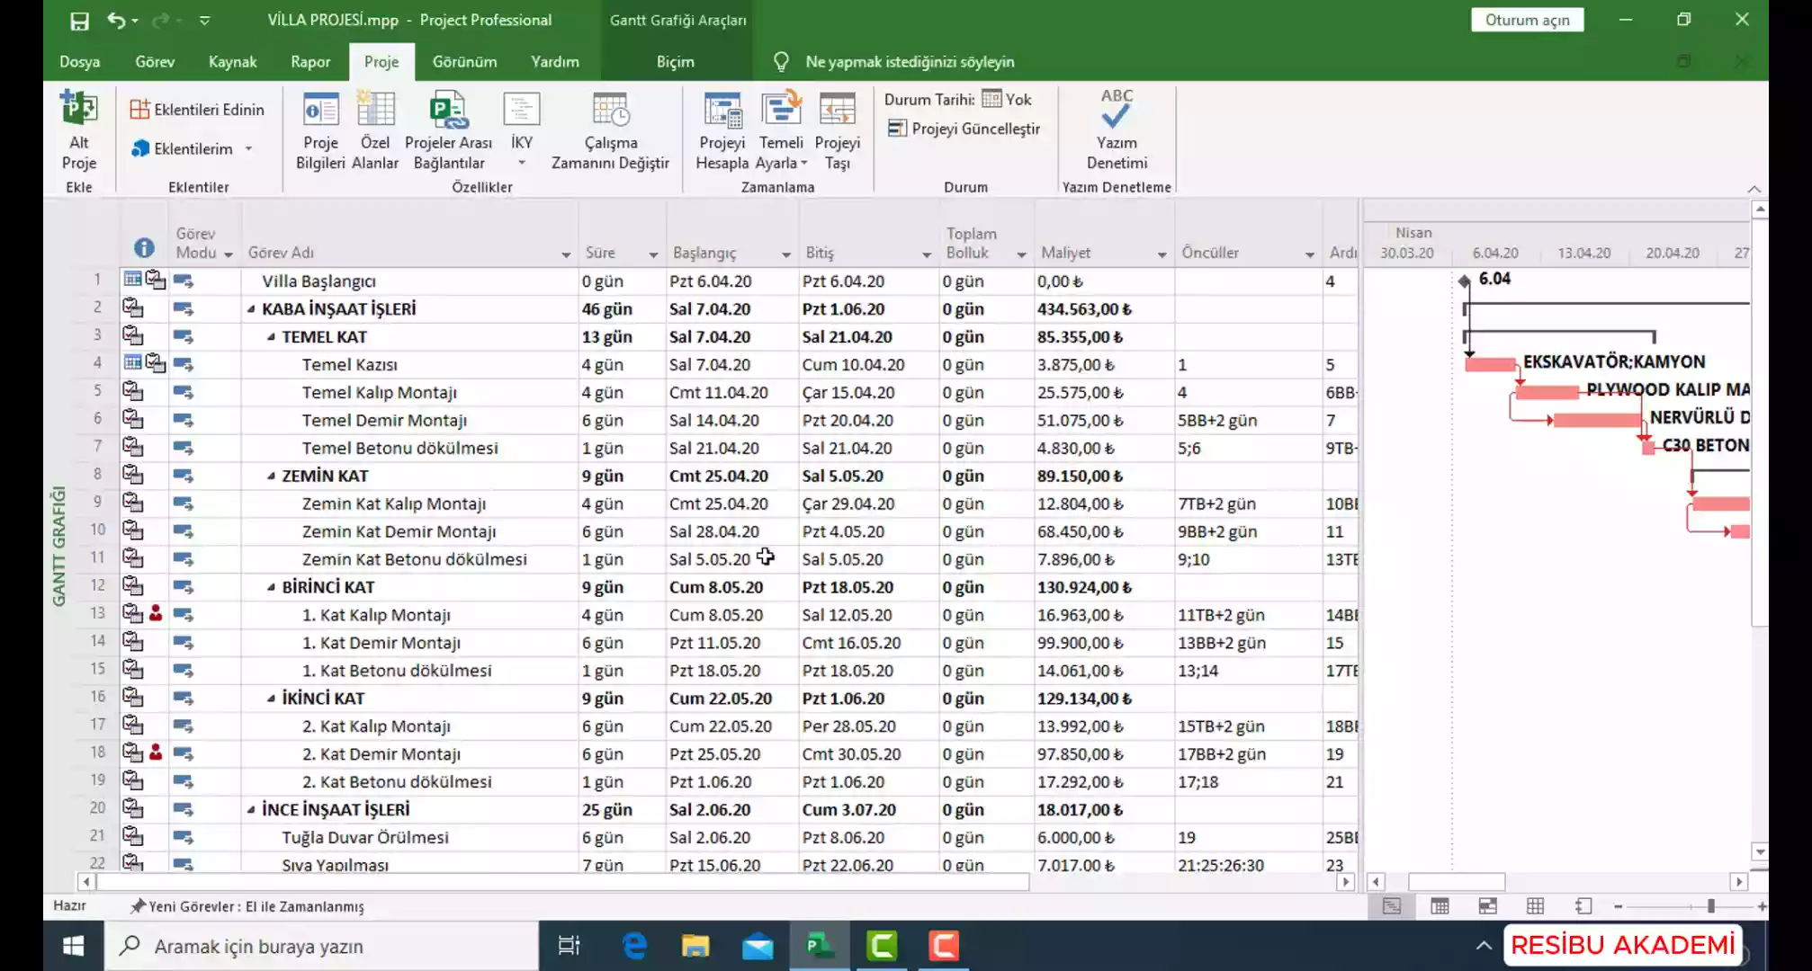Open Proje Bilgileri dialog

320,130
